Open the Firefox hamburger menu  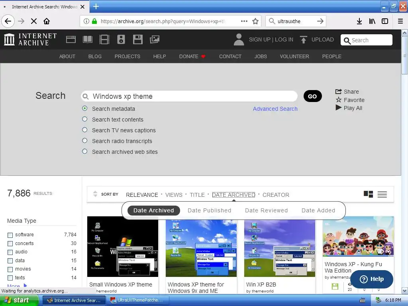click(x=400, y=21)
